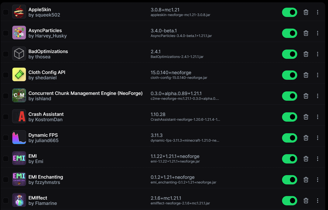Screen dimensions: 328x210
Task: Open more options for AsyncParticles
Action: [x=317, y=33]
